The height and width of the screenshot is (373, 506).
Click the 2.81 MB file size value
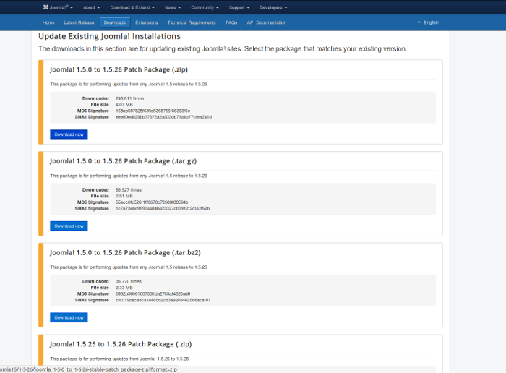pyautogui.click(x=124, y=196)
